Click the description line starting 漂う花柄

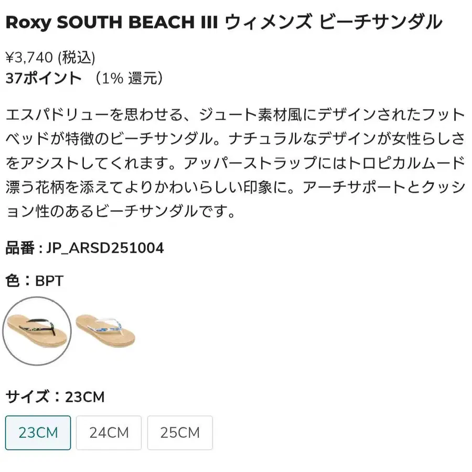[235, 187]
